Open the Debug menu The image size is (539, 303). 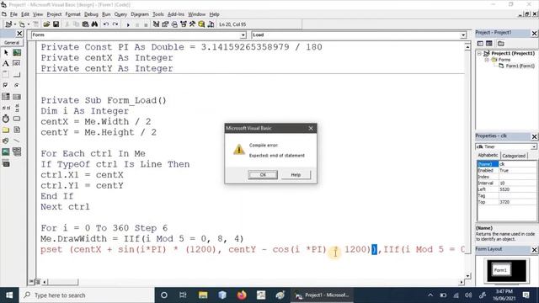click(91, 14)
